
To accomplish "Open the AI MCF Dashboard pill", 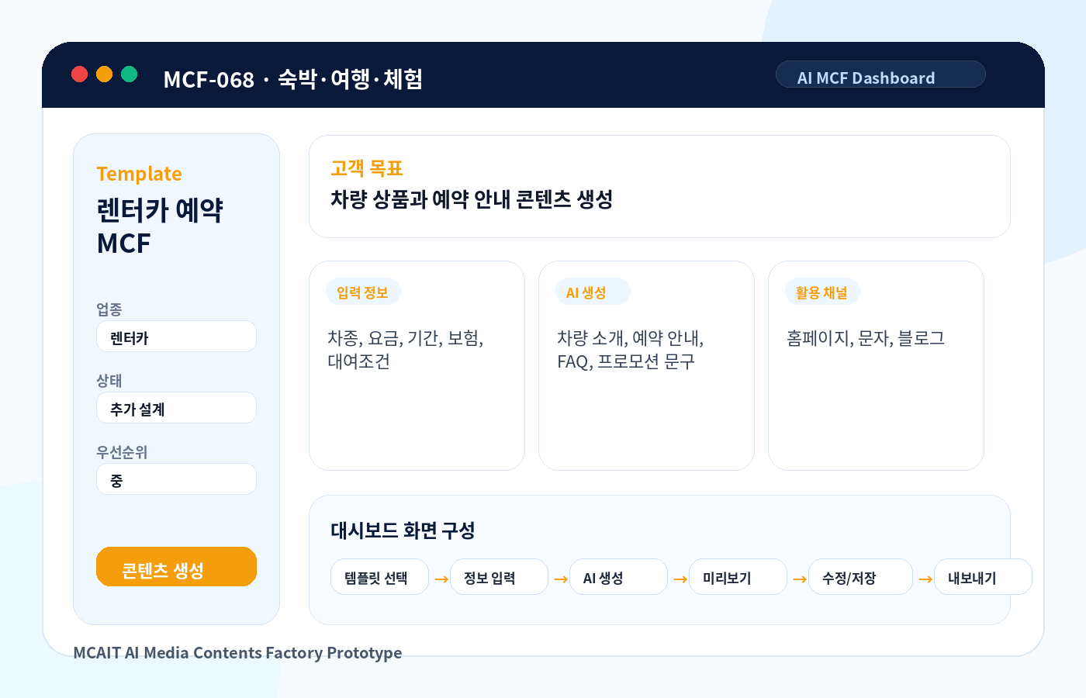I will click(880, 74).
